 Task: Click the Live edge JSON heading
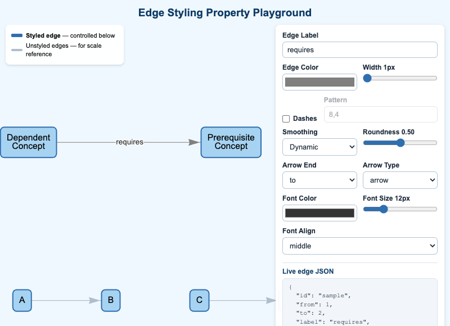click(308, 271)
